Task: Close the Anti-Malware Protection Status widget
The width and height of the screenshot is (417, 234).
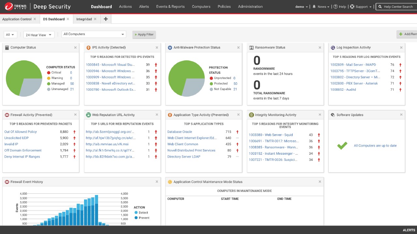Action: tap(238, 47)
